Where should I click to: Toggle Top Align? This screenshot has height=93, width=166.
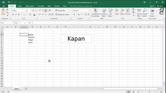click(40, 10)
